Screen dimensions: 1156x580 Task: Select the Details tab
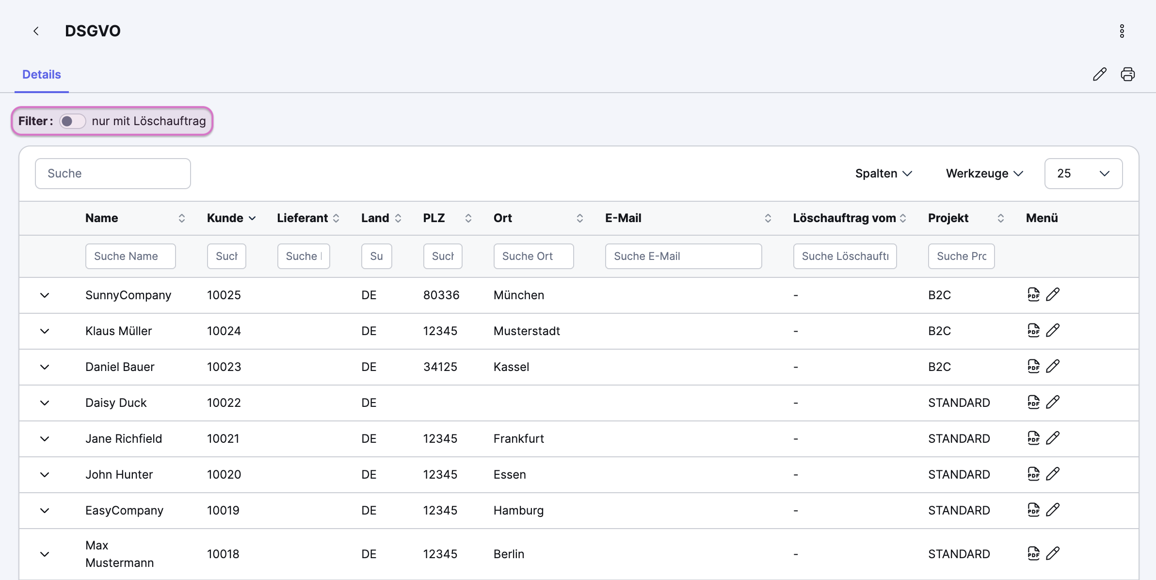click(x=42, y=74)
